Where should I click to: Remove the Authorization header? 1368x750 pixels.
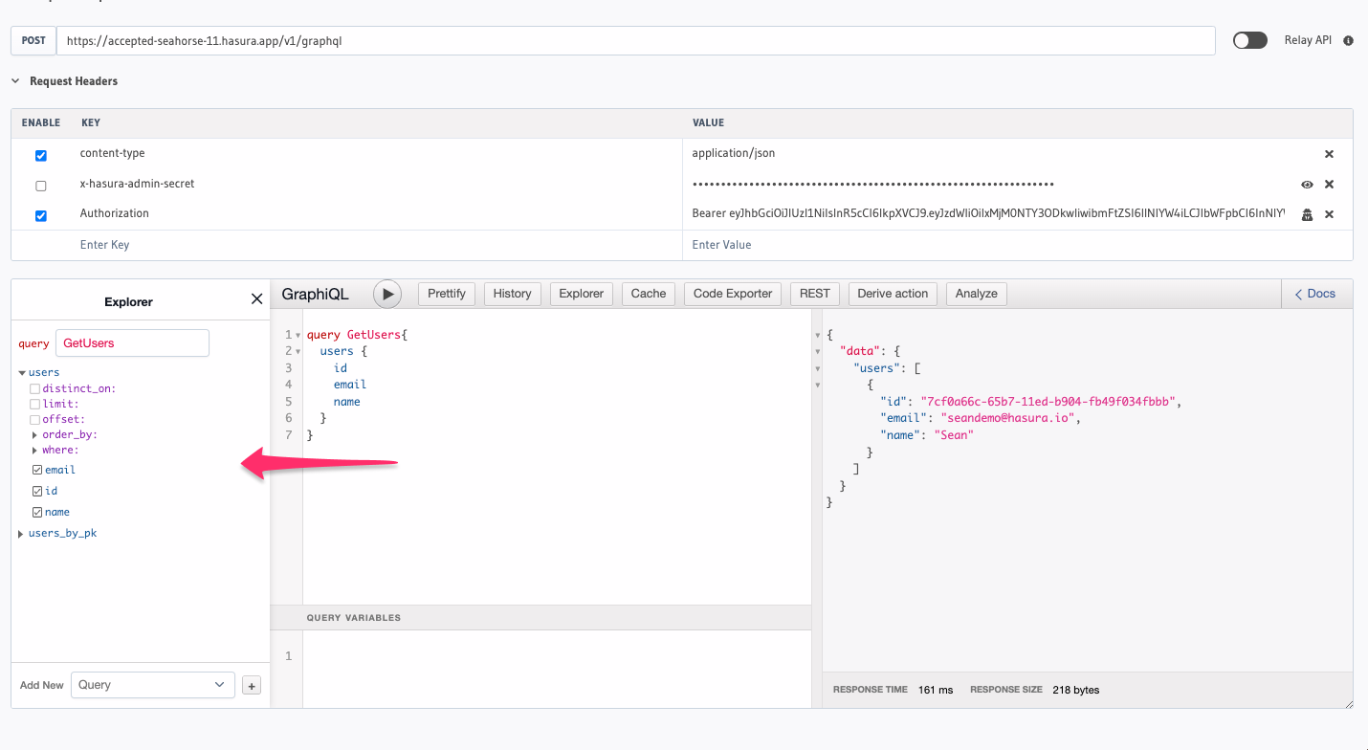pos(1329,214)
